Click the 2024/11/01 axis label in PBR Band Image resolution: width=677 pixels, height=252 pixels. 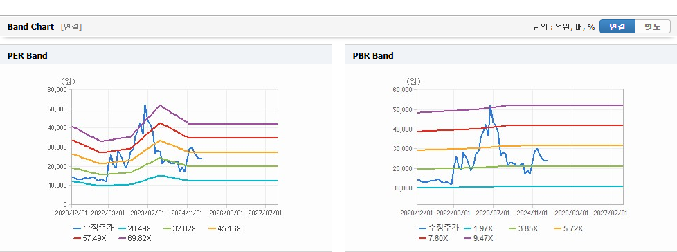point(532,213)
